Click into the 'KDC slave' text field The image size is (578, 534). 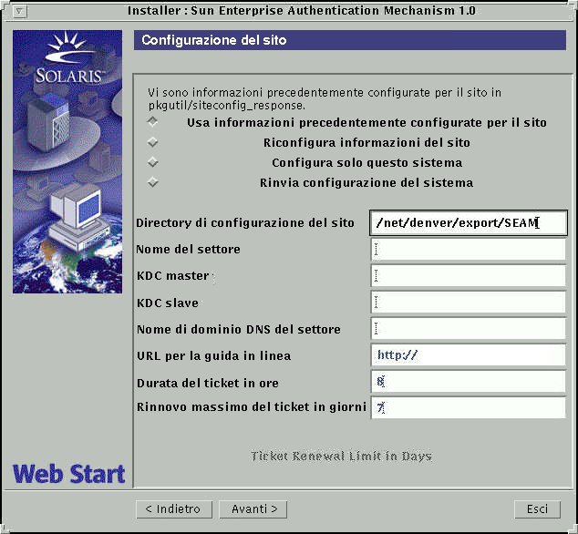[x=469, y=303]
